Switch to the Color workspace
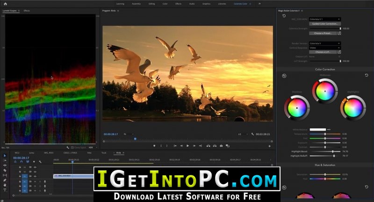The width and height of the screenshot is (374, 202). pyautogui.click(x=165, y=4)
